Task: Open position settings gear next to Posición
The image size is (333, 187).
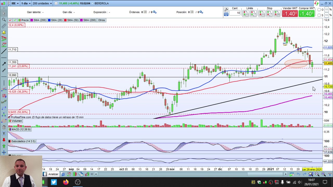Action: coord(201,12)
